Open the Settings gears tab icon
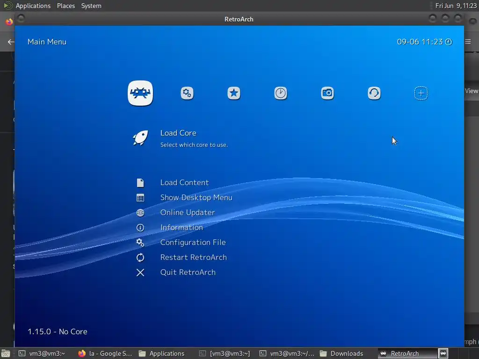This screenshot has width=479, height=359. (x=187, y=93)
